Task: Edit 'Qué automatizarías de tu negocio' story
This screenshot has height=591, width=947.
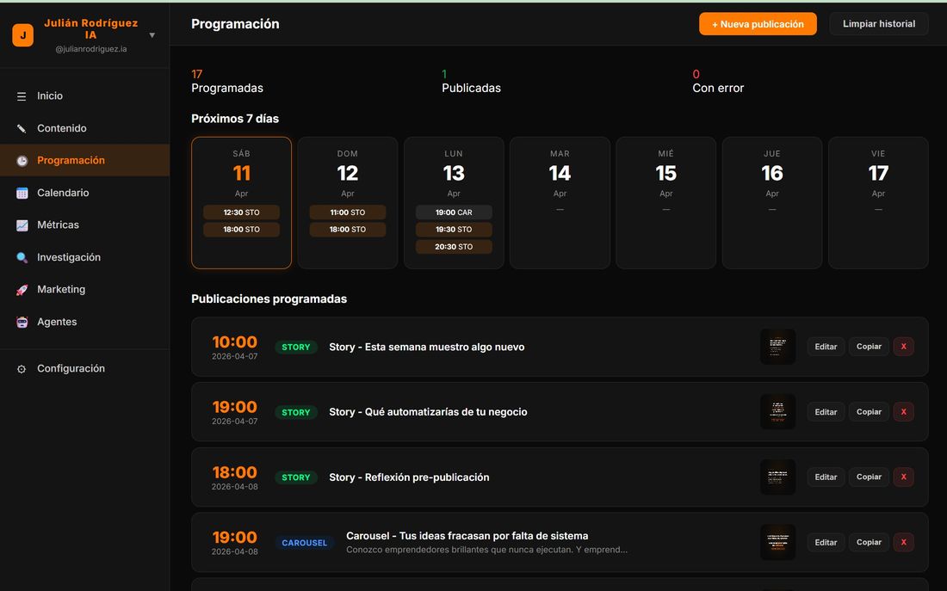Action: click(826, 412)
